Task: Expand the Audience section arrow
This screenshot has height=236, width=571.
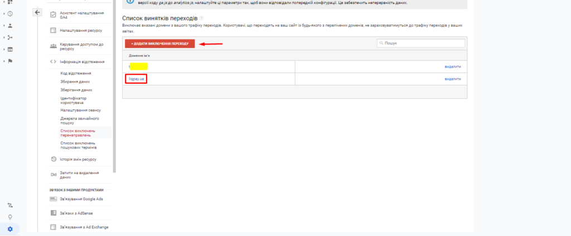Action: (x=4, y=26)
